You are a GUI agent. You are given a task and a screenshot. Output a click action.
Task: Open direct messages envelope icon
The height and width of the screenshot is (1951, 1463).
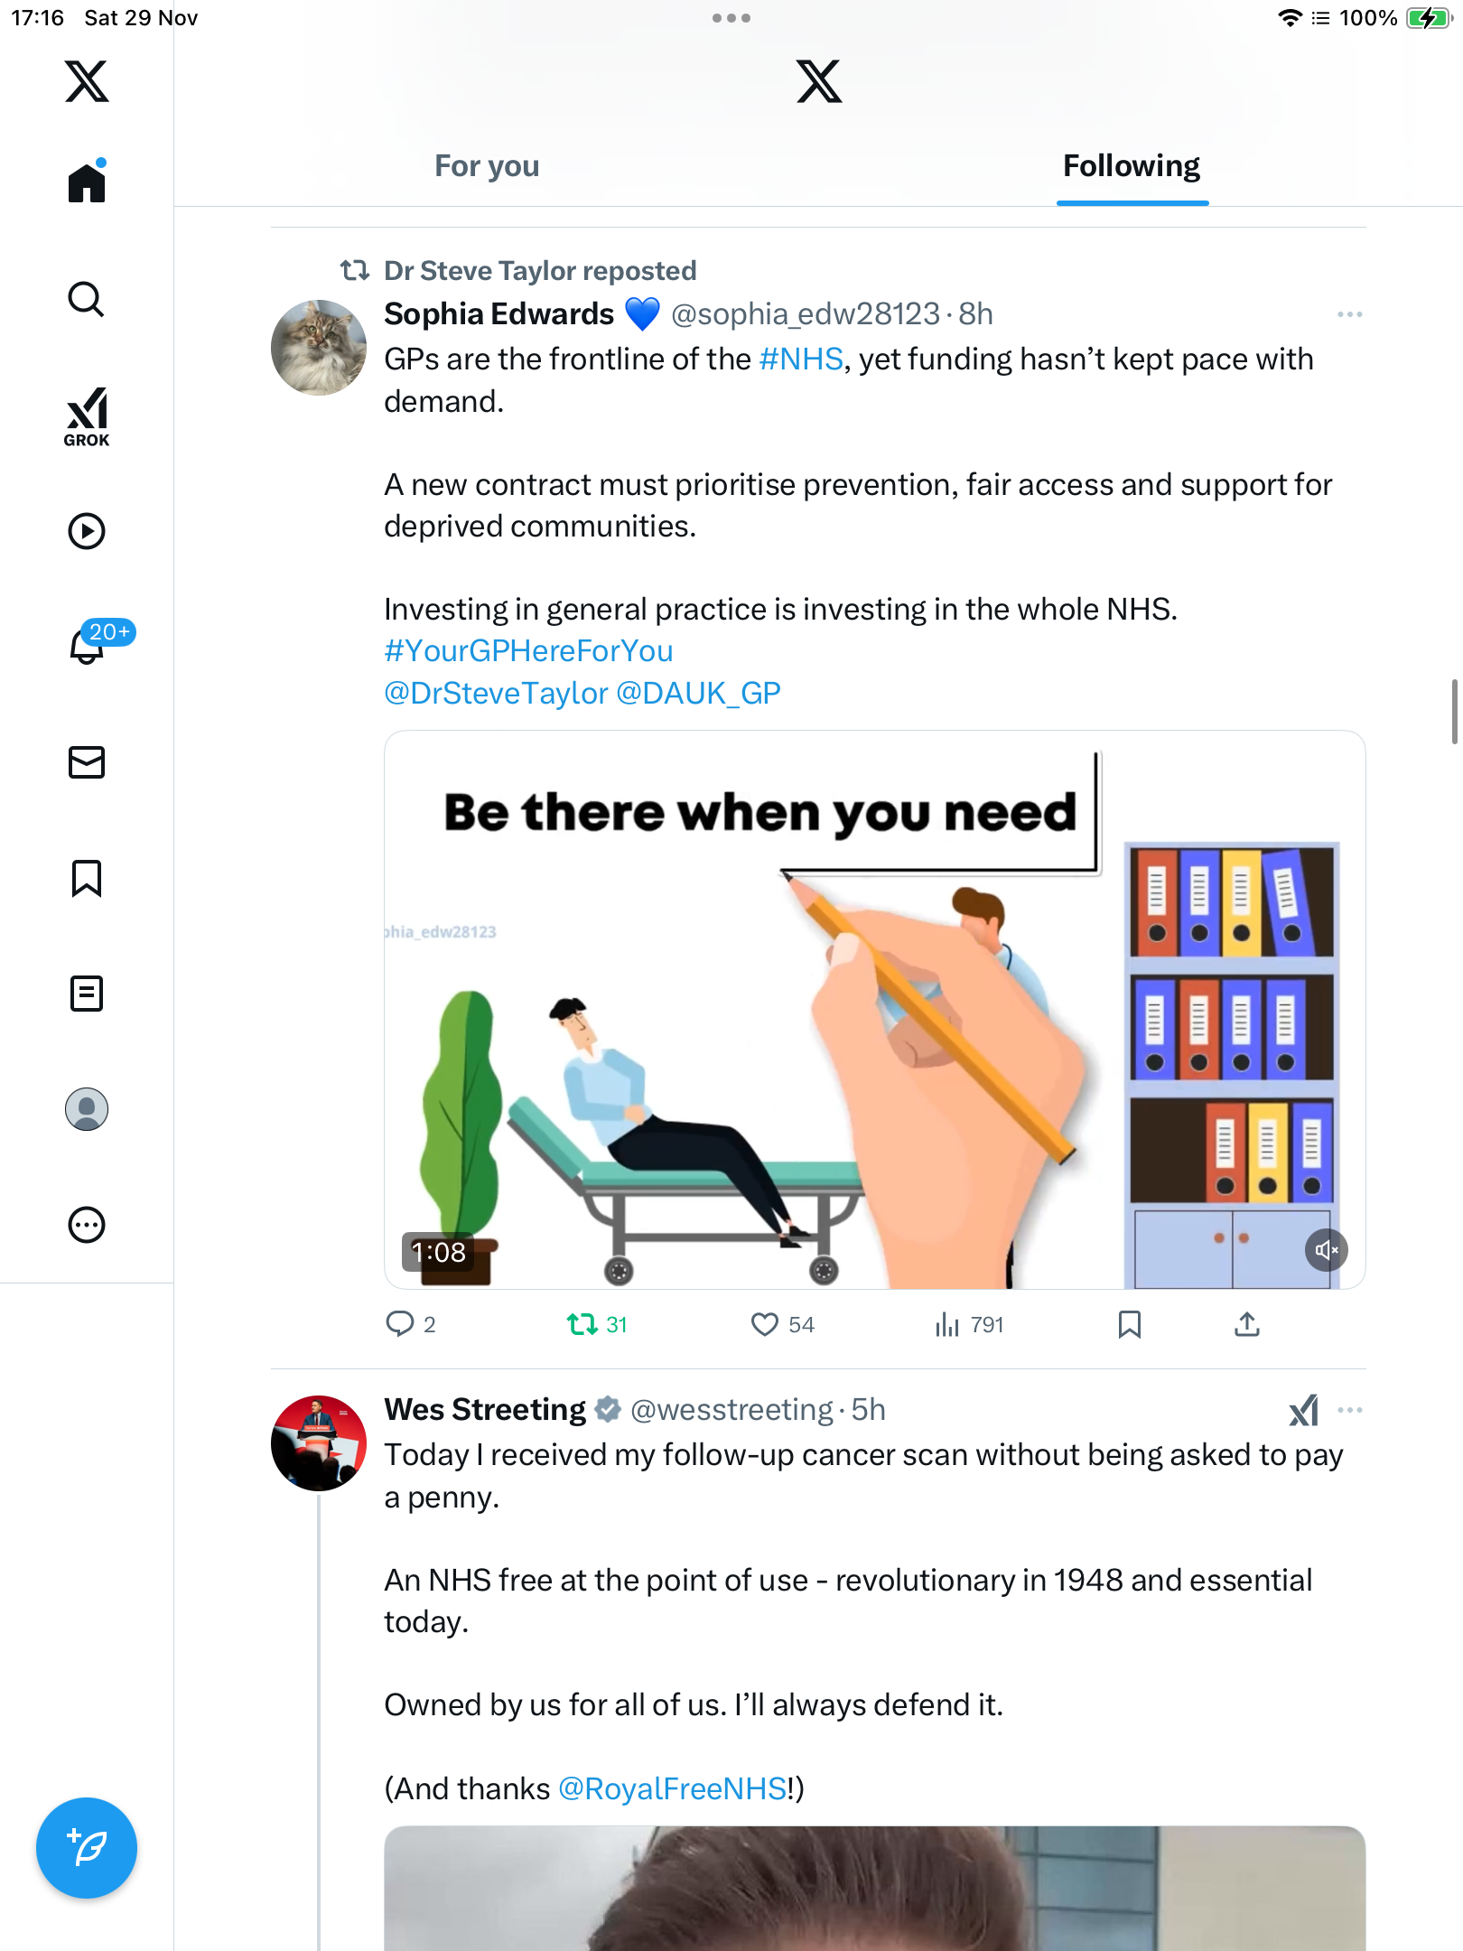coord(87,762)
